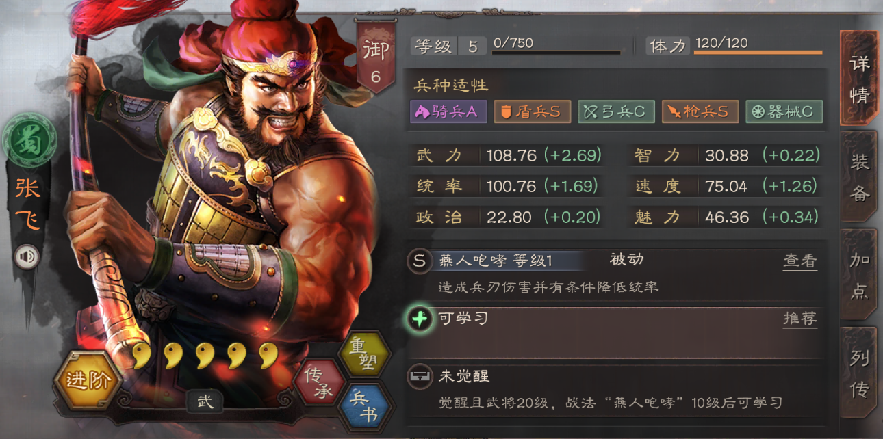Switch to the 装备 tab
Screen dimensions: 883x439
(859, 178)
